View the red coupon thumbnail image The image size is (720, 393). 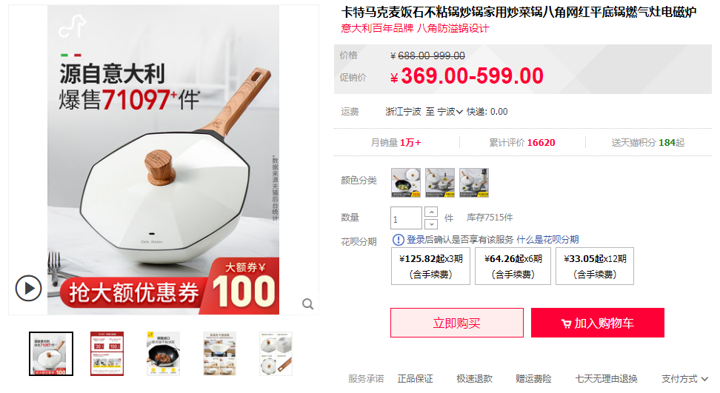point(107,354)
